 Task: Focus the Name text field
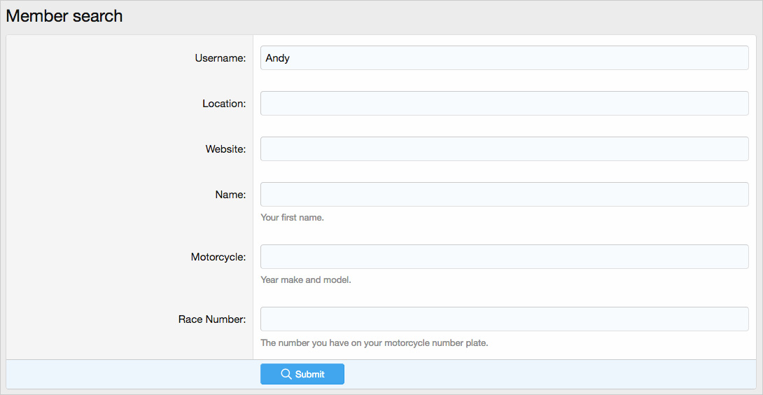(x=504, y=195)
